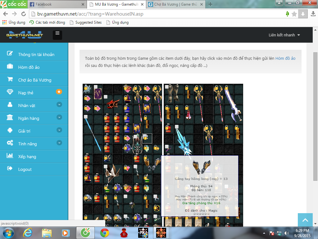Screen dimensions: 318x239
Task: Click the silver wings item in warehouse
Action: (87, 89)
